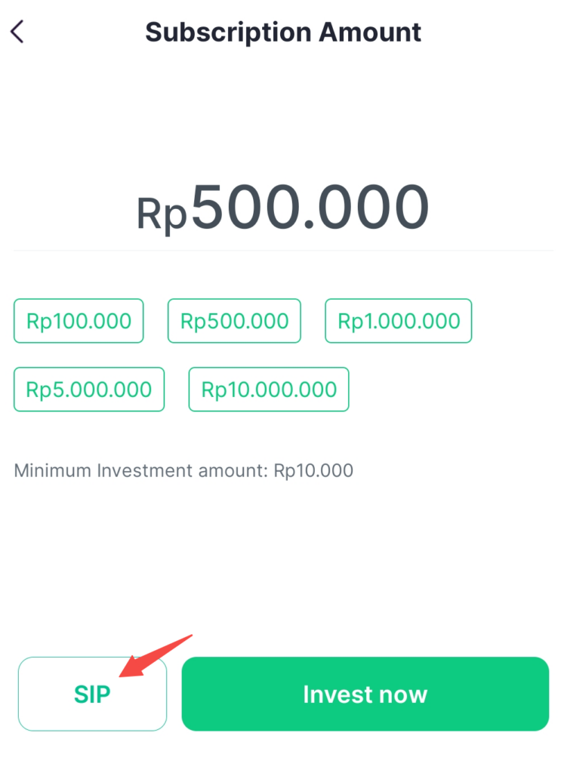Set amount to one million rupiah chip
561x773 pixels.
tap(399, 321)
